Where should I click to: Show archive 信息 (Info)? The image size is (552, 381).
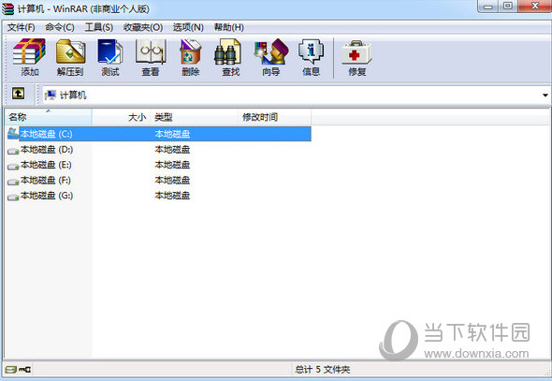point(312,57)
